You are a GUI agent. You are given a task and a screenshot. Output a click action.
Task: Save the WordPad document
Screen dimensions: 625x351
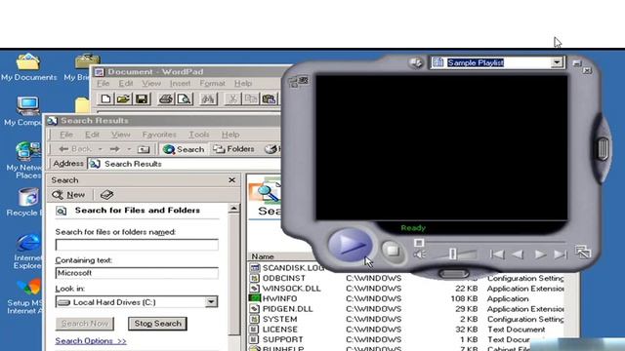pyautogui.click(x=142, y=98)
